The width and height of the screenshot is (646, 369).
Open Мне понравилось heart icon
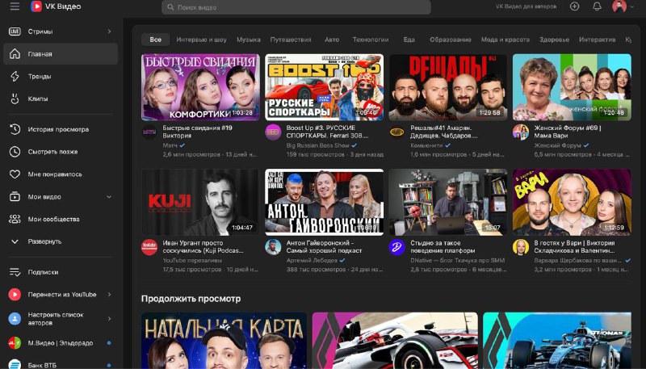15,174
